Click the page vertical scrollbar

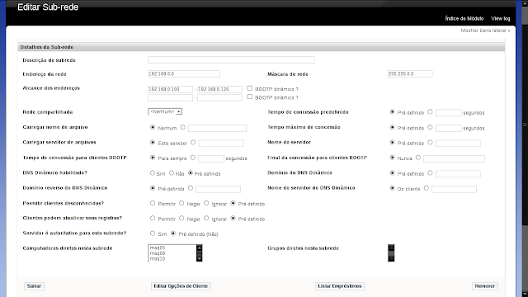525,148
